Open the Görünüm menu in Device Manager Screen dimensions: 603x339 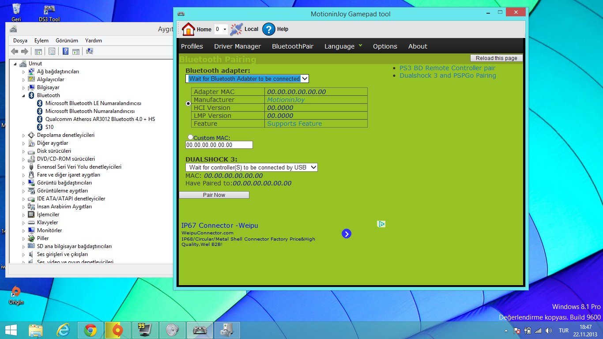[x=67, y=41]
